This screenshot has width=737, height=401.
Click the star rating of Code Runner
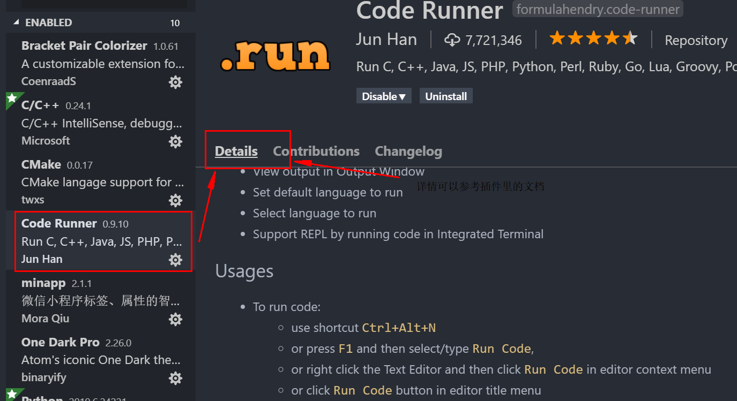point(593,39)
